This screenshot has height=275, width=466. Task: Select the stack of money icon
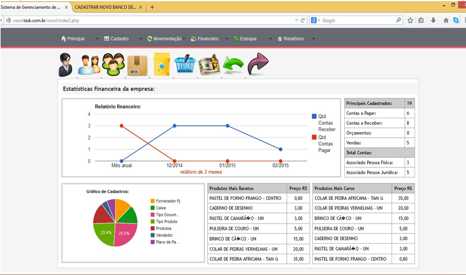(209, 64)
